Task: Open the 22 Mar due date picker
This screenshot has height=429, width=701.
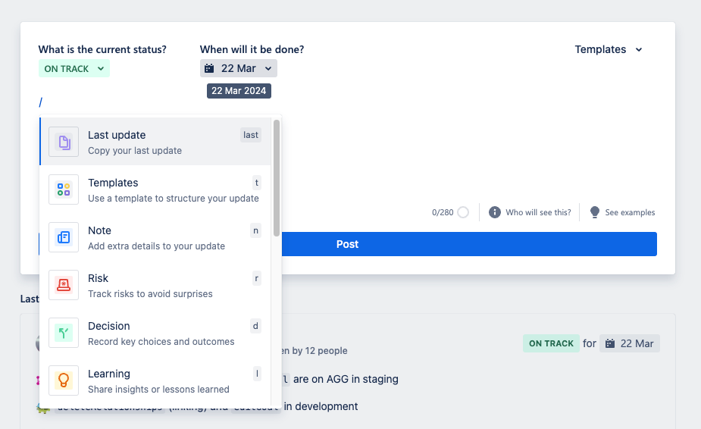Action: [x=239, y=69]
